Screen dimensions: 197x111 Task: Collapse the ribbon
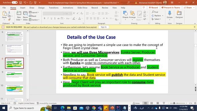[195, 23]
